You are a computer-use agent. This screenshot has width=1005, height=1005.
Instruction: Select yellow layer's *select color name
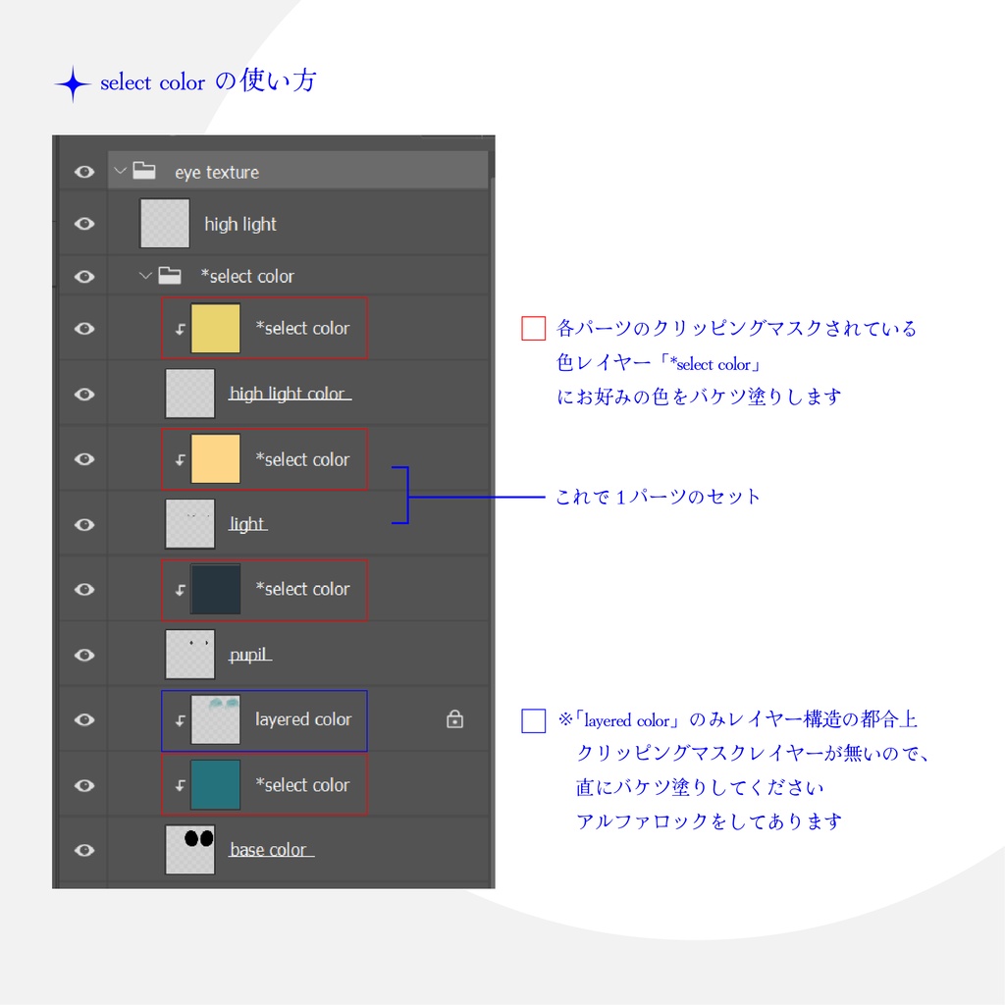coord(302,328)
